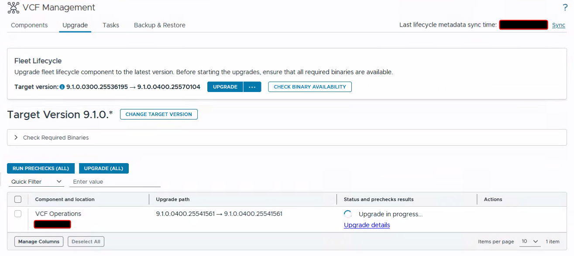Click the VCF Management network logo icon
Screen dimensions: 574x256
14,7
